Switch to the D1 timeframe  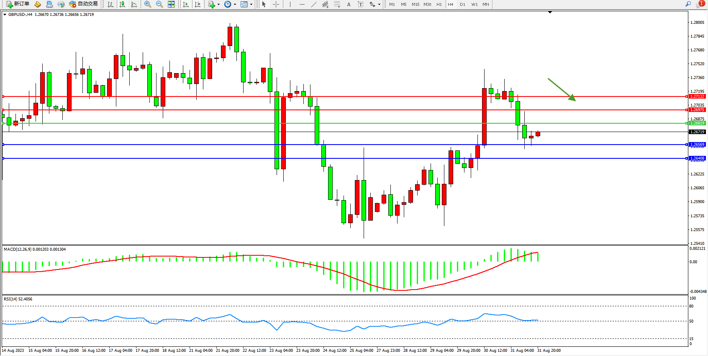pos(462,5)
